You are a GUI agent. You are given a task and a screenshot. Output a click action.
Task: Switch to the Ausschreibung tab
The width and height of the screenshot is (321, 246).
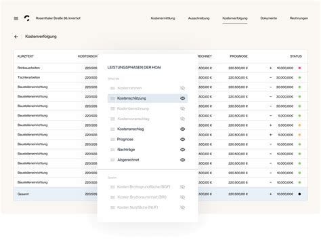pyautogui.click(x=199, y=18)
